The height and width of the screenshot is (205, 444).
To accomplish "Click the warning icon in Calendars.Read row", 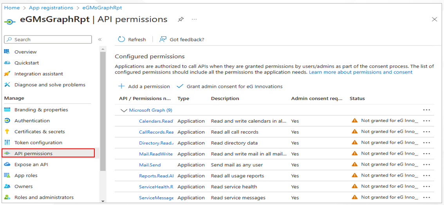I will [354, 121].
